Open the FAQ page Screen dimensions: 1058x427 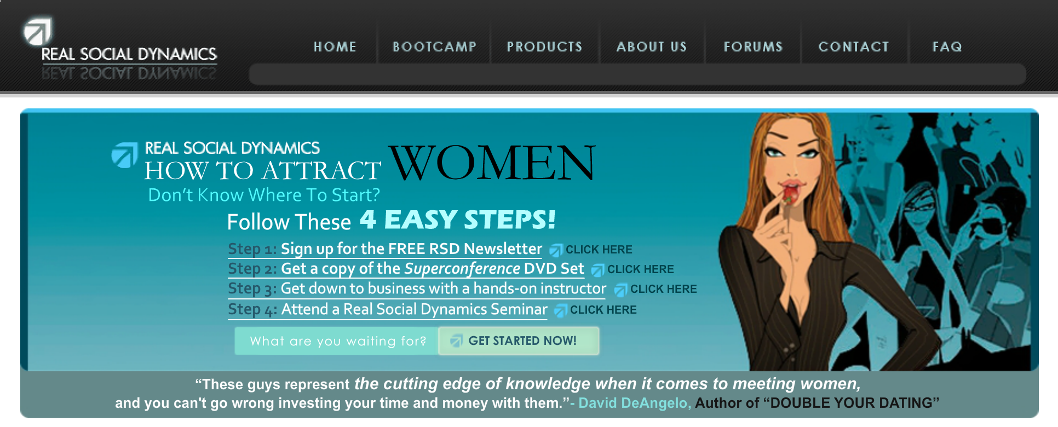947,47
